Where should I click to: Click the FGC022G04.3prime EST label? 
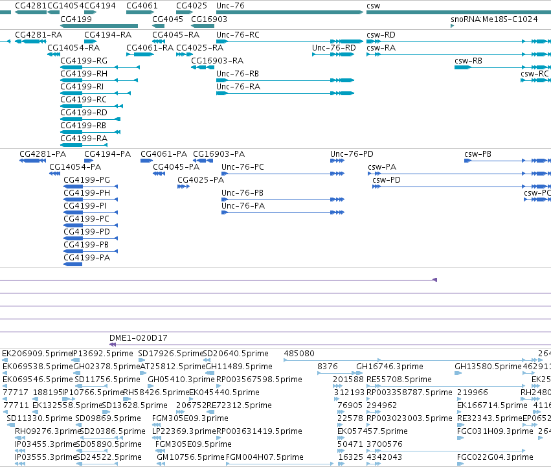point(495,457)
